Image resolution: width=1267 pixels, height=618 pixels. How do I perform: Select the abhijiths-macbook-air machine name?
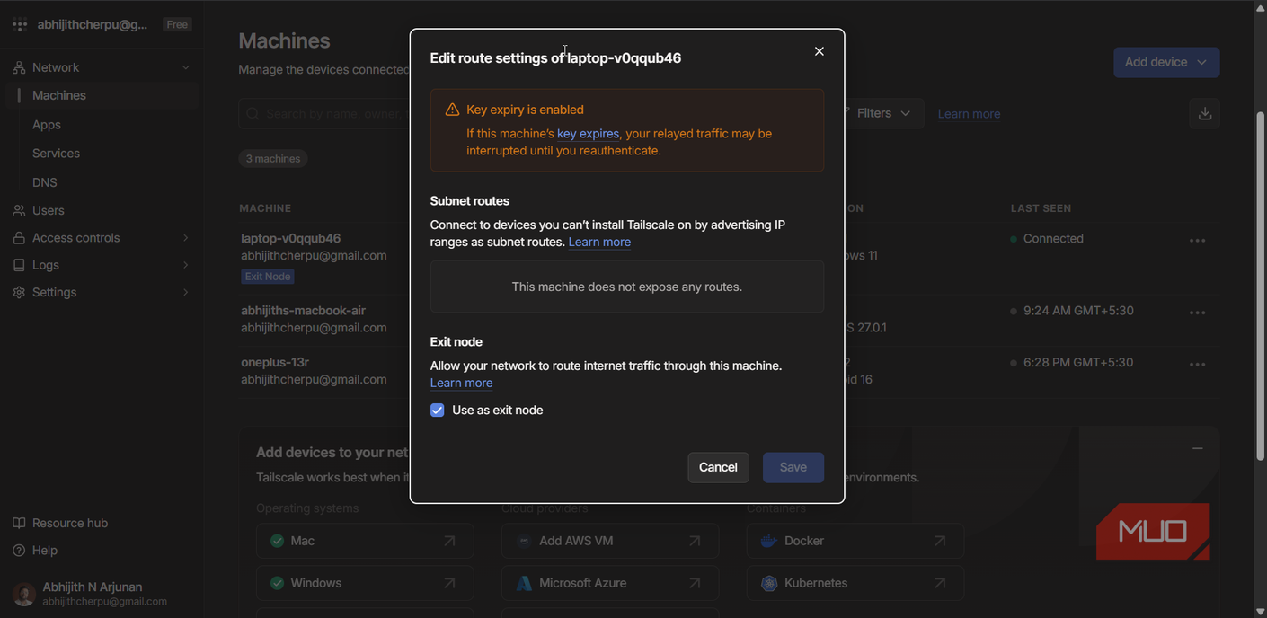click(303, 310)
